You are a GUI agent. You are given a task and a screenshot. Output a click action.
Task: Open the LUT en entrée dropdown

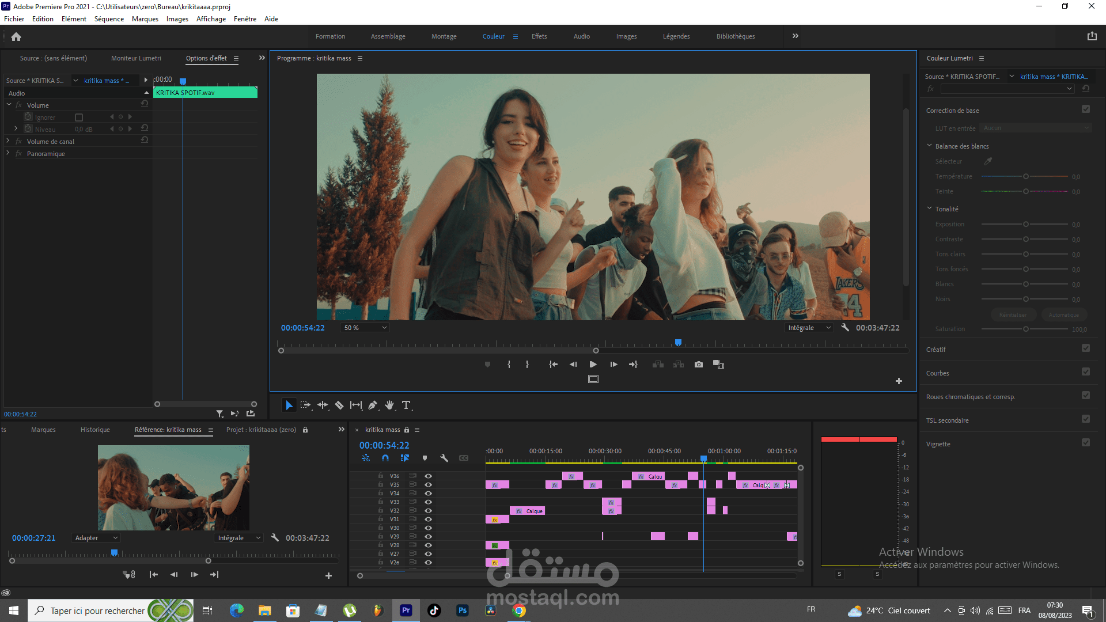coord(1035,128)
